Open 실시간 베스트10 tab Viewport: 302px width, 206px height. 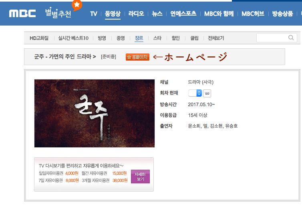coord(73,38)
